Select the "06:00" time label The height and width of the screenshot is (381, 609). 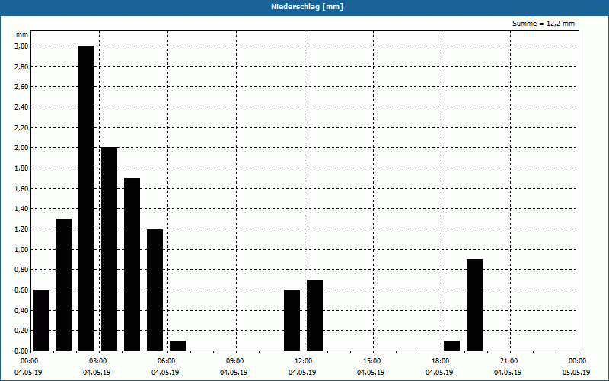click(166, 361)
